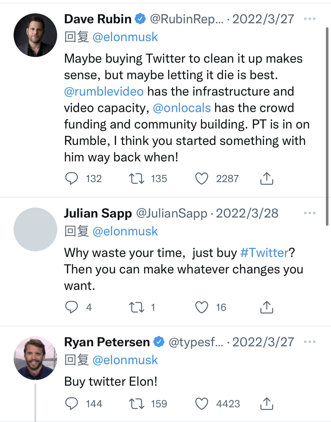Like Julian Sapp's tweet
Viewport: 331px width, 422px height.
tap(202, 307)
